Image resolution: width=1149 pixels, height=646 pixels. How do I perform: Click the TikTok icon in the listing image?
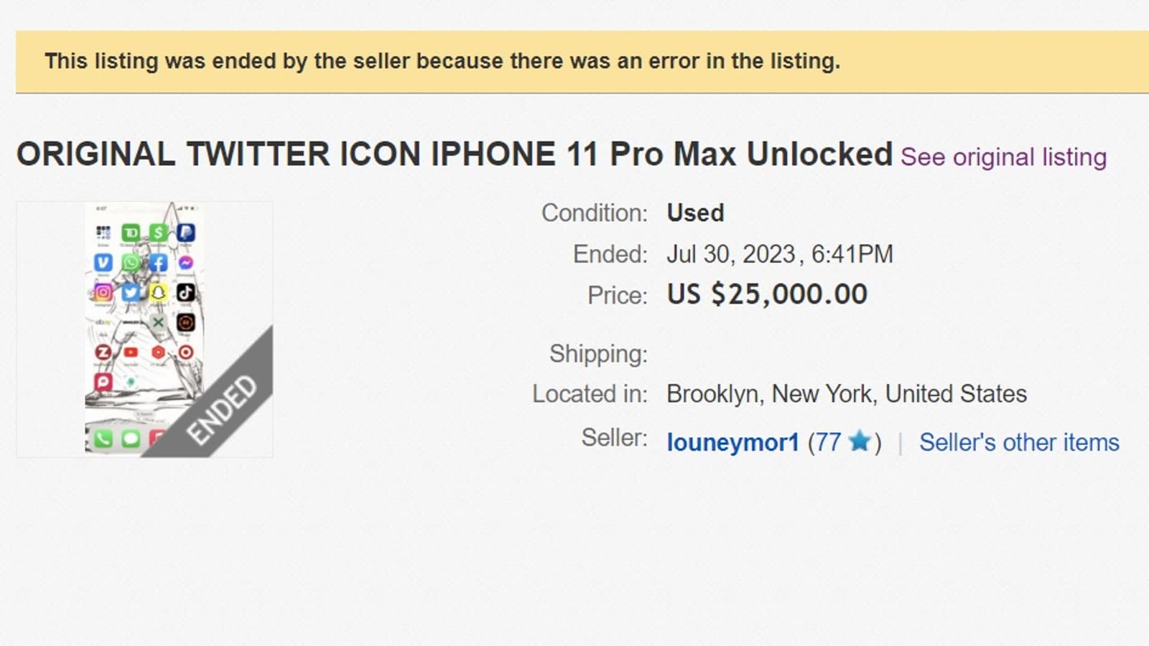coord(185,292)
